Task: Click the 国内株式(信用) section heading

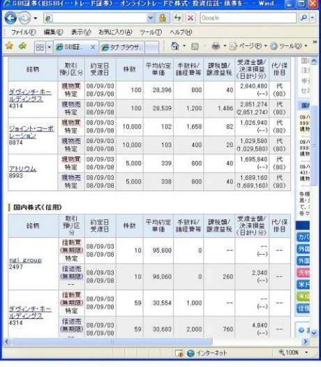Action: tap(38, 207)
